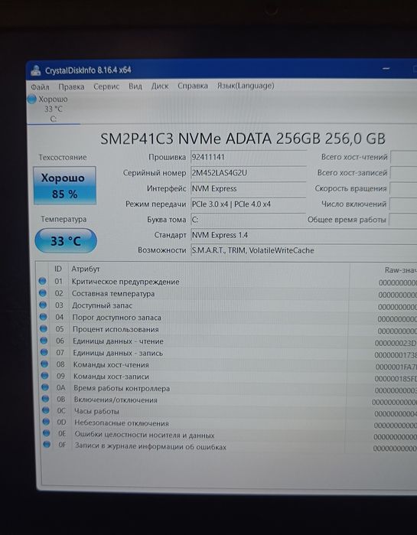Click the Возможности field S.M.A.R.T., TRIM

[304, 250]
